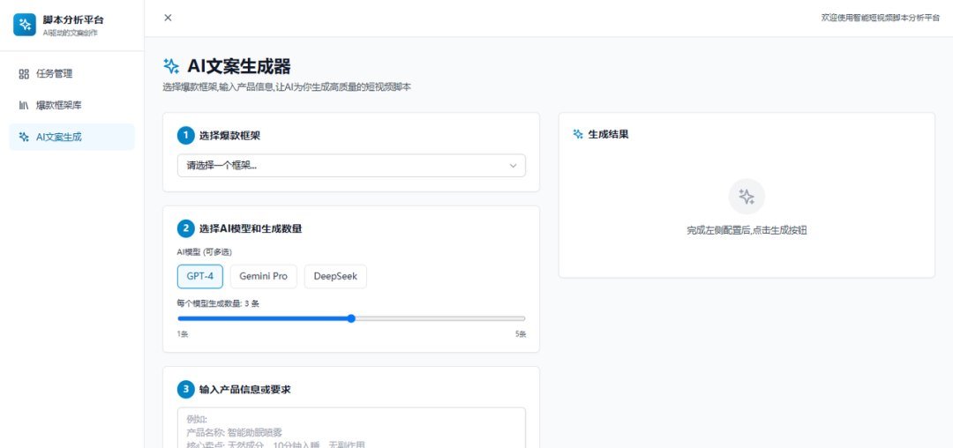
Task: Toggle the GPT-4 model option
Action: 200,276
